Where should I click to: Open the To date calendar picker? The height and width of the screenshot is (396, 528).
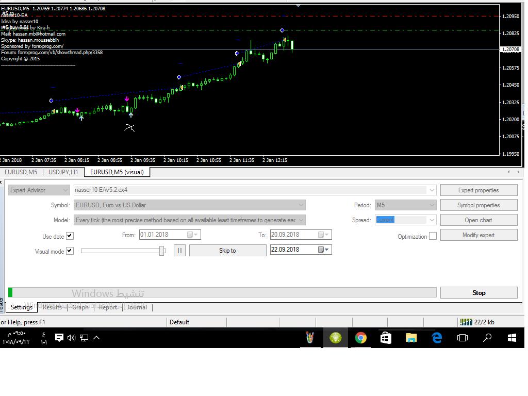pyautogui.click(x=324, y=235)
